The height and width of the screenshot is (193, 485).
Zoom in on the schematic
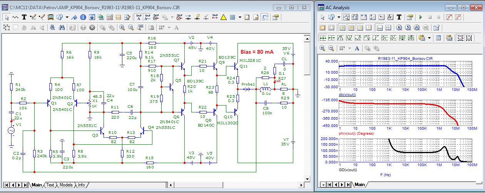(x=122, y=28)
